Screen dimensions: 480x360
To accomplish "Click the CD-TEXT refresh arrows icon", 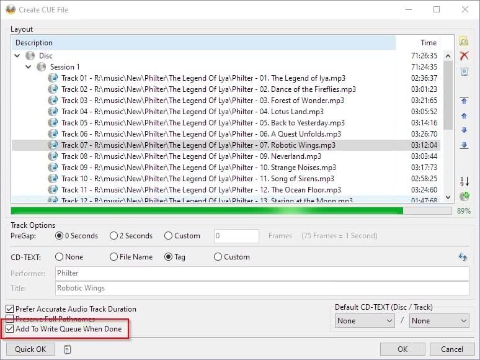I will click(x=463, y=256).
